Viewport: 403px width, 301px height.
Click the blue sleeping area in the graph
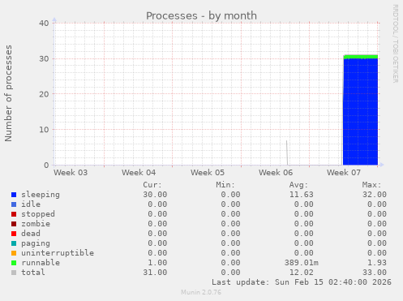360,111
